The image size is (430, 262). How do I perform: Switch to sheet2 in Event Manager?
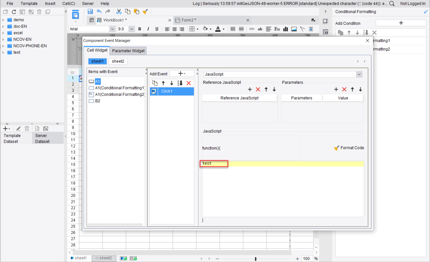coord(118,61)
